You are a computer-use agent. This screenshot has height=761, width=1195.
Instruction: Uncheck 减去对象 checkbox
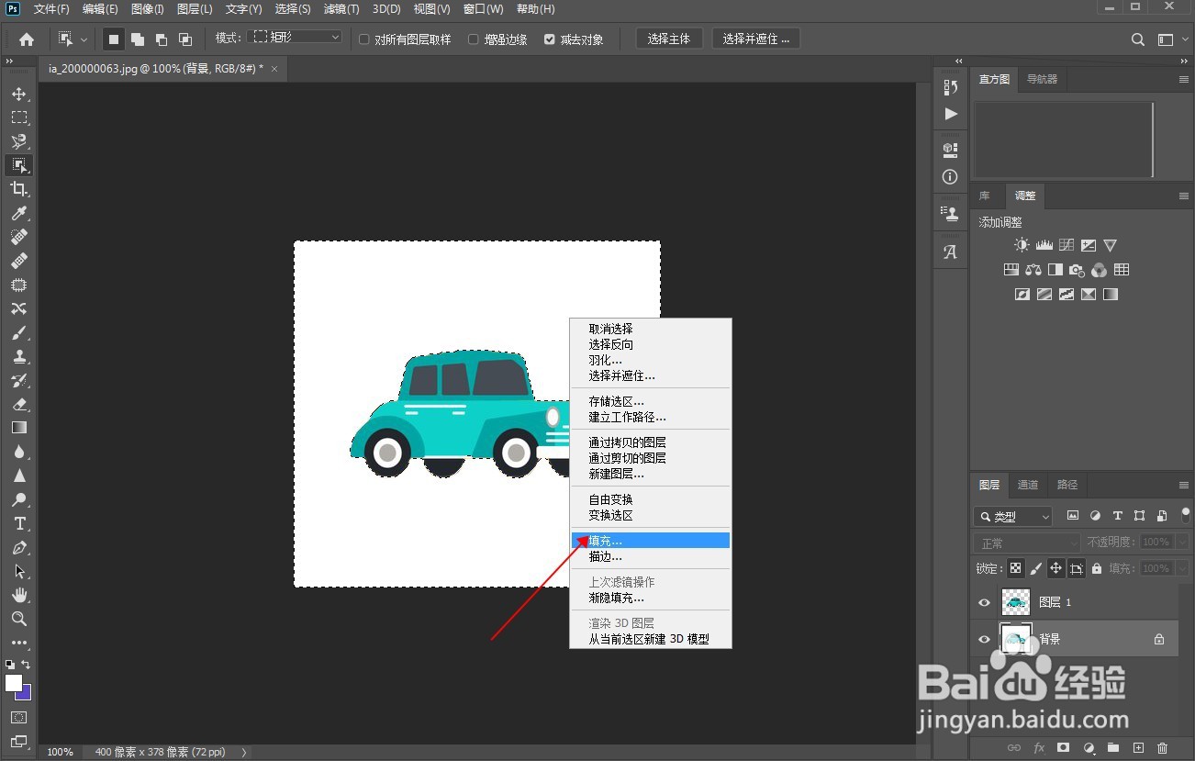550,39
